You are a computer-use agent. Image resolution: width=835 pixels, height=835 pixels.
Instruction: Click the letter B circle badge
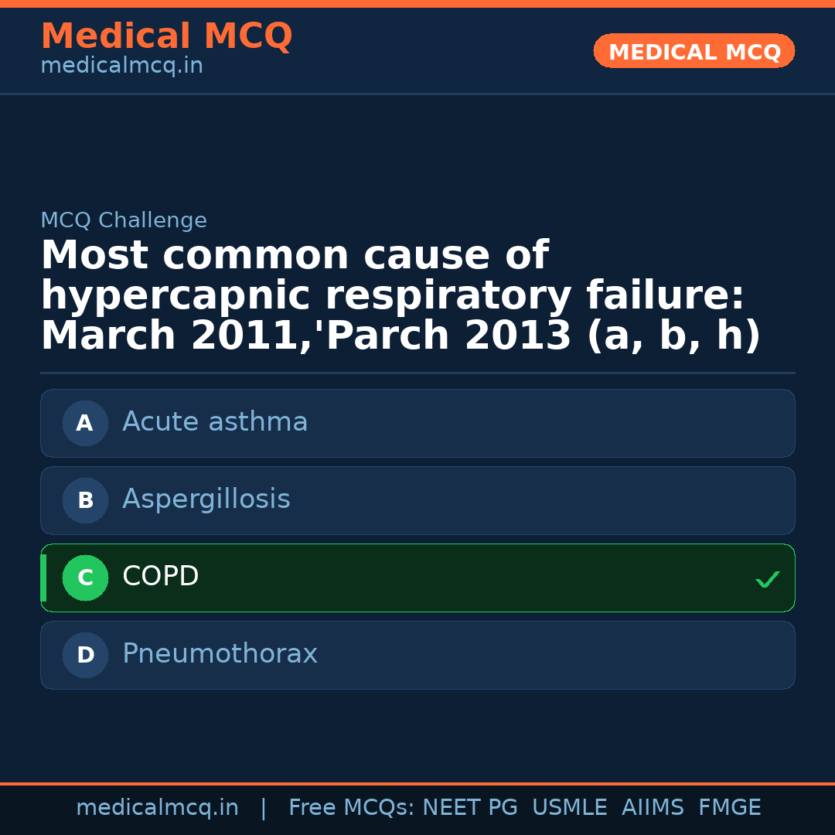click(x=85, y=500)
